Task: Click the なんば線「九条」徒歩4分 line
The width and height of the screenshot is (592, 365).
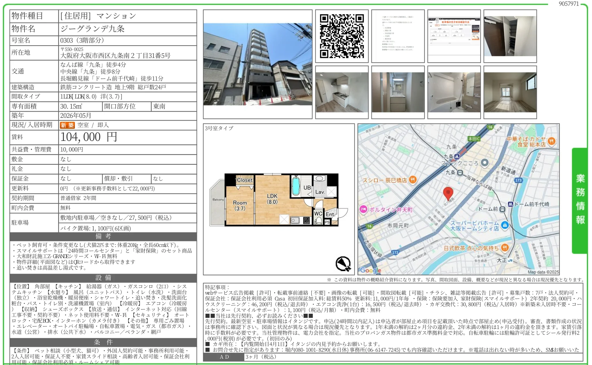Action: (93, 65)
